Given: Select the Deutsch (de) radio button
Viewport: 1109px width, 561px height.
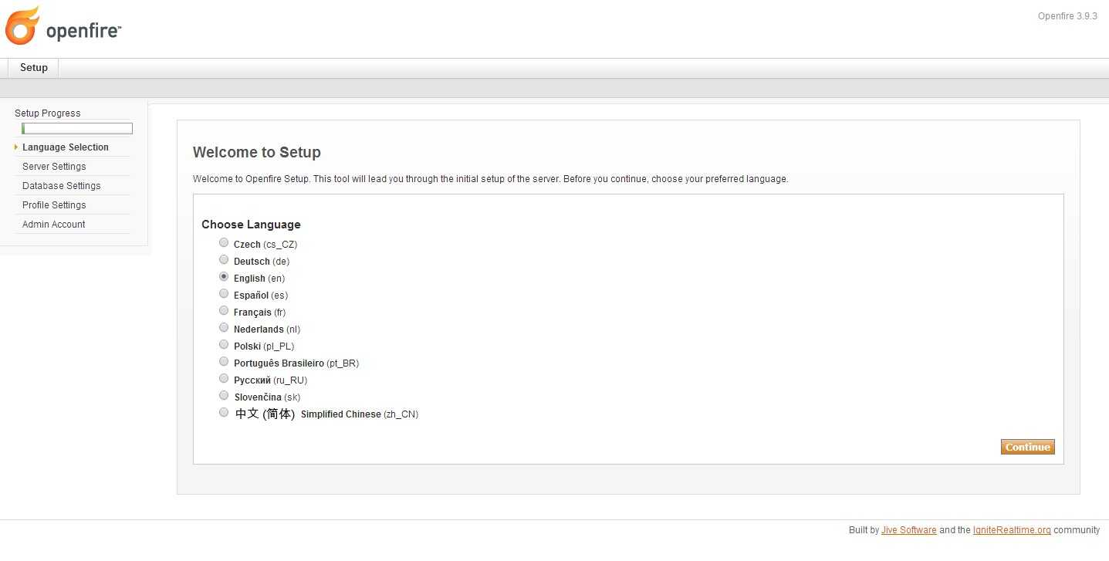Looking at the screenshot, I should pos(224,259).
